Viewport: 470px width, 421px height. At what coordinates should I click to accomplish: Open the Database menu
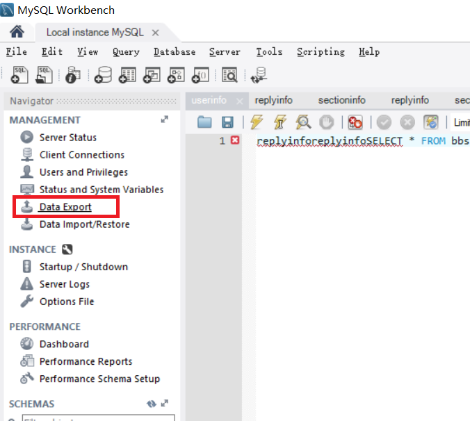tap(175, 52)
